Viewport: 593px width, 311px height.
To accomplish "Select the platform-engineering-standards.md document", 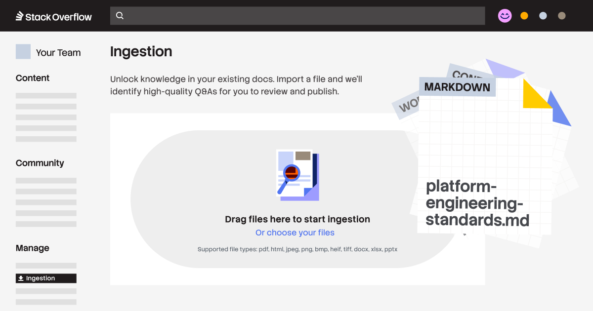I will pyautogui.click(x=477, y=203).
